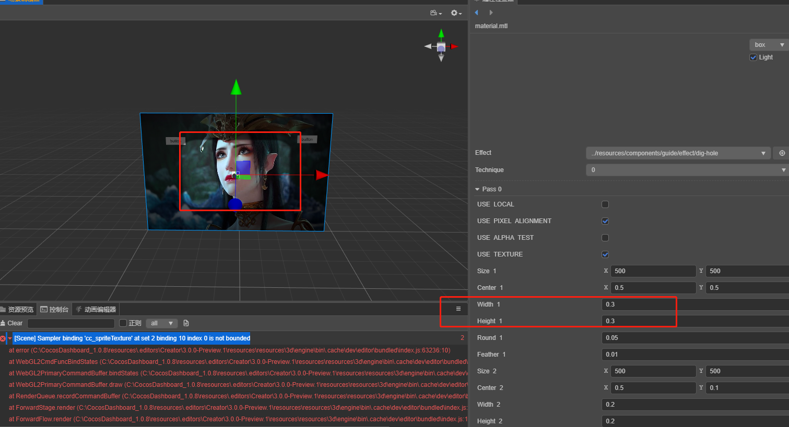Open the all log-level filter dropdown
Viewport: 789px width, 427px height.
pos(161,323)
